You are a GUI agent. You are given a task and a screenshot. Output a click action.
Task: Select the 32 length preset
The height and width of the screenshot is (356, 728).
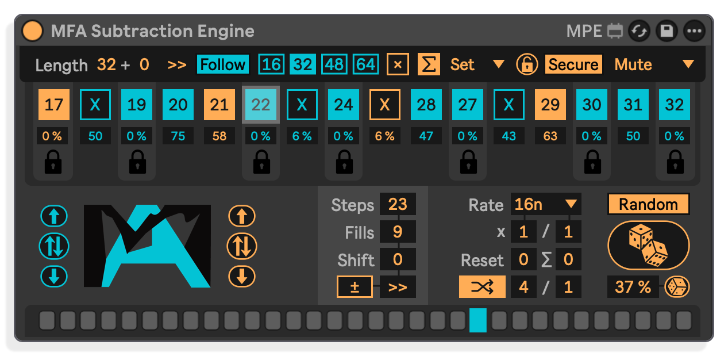(303, 64)
